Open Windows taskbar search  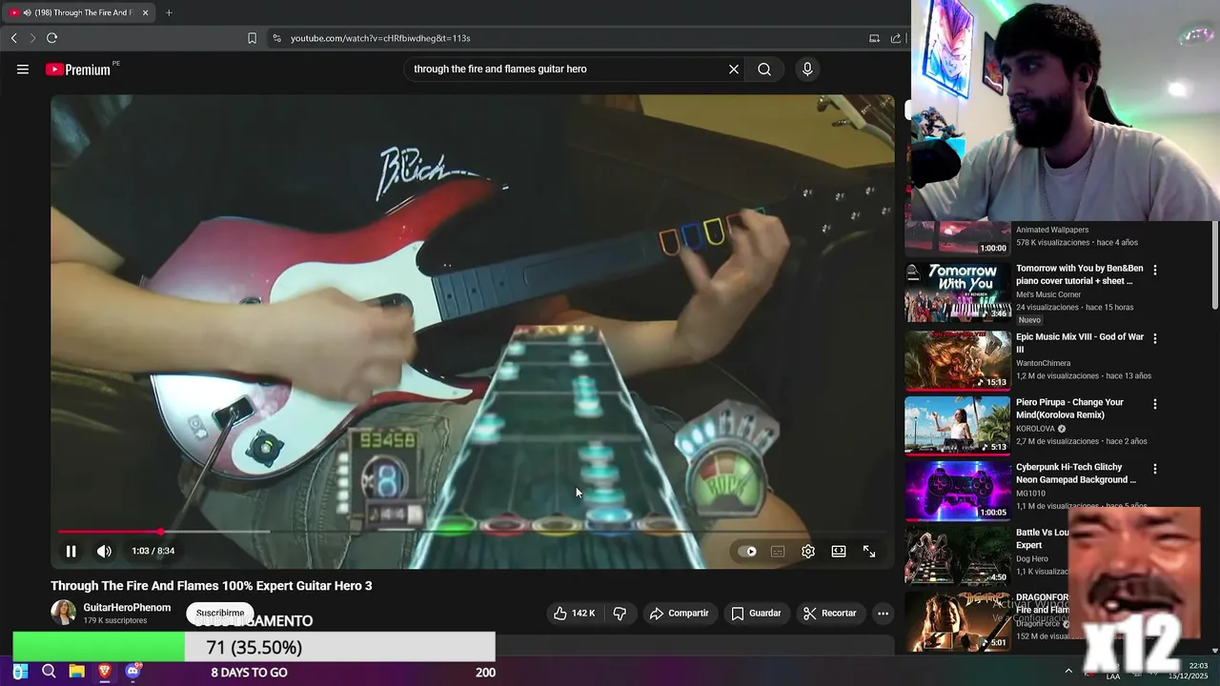49,672
